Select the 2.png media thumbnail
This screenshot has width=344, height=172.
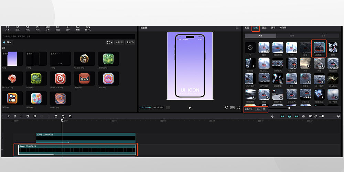(36, 58)
